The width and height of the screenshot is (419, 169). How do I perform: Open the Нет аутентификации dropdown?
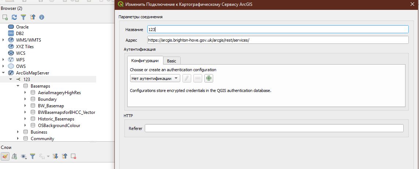pyautogui.click(x=155, y=78)
